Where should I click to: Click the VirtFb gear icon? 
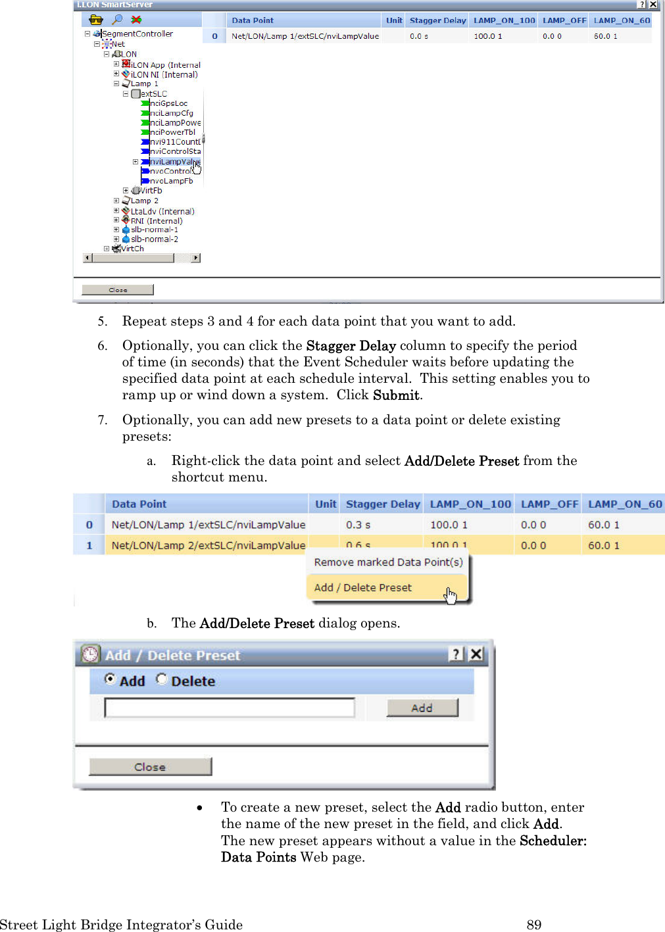point(135,191)
